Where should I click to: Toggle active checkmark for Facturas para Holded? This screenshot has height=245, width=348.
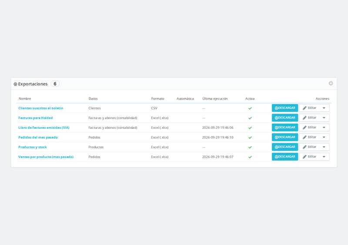(x=250, y=118)
